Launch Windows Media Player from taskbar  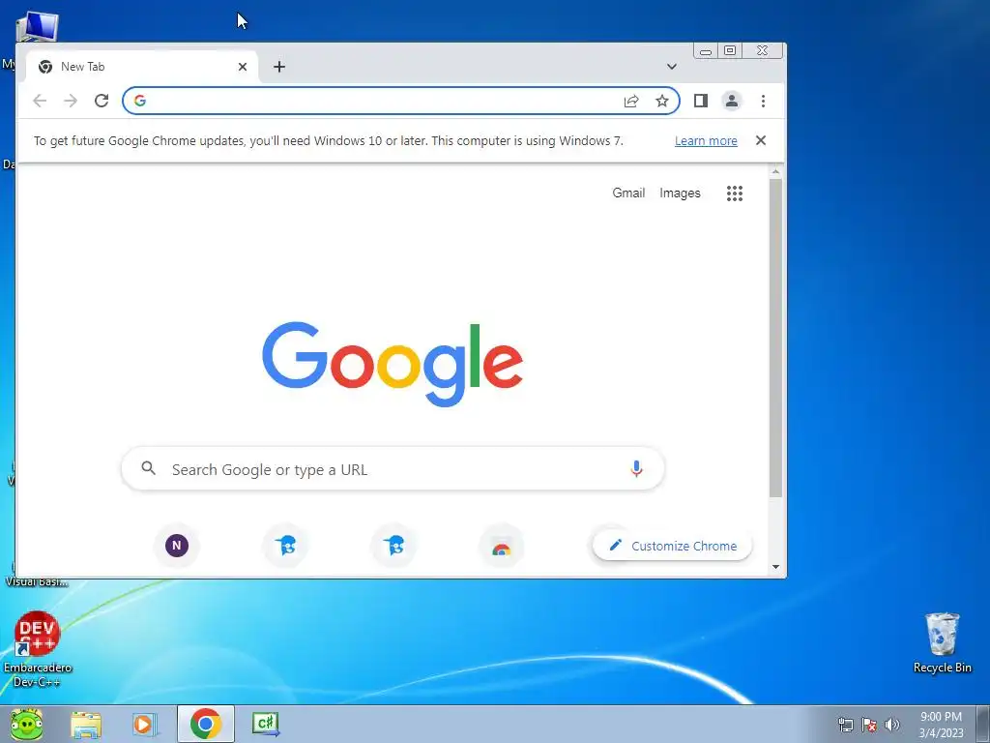(144, 724)
